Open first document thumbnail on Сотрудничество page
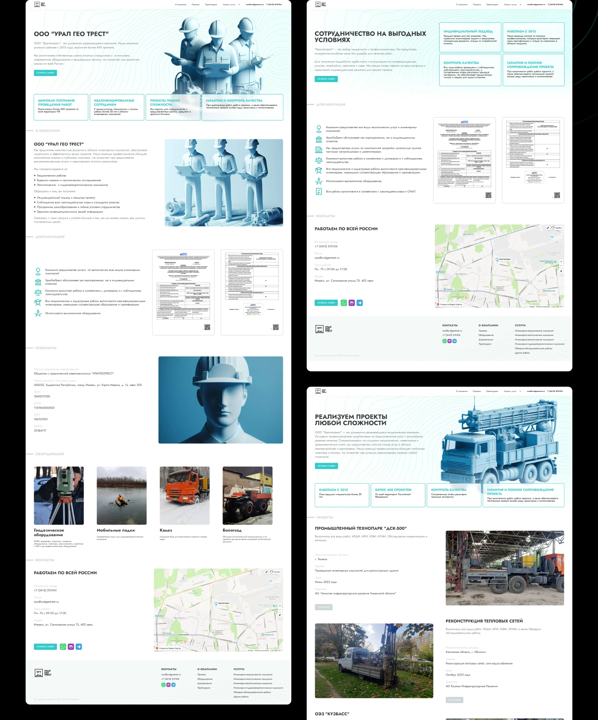Image resolution: width=598 pixels, height=720 pixels. [464, 160]
